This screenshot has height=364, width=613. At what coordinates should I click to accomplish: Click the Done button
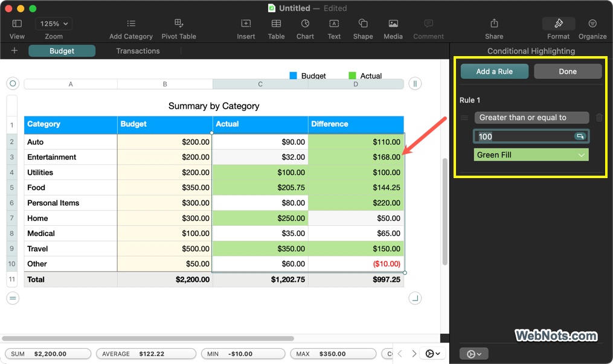tap(568, 71)
